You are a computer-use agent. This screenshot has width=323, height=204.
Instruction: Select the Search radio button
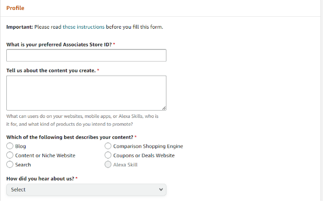(10, 164)
